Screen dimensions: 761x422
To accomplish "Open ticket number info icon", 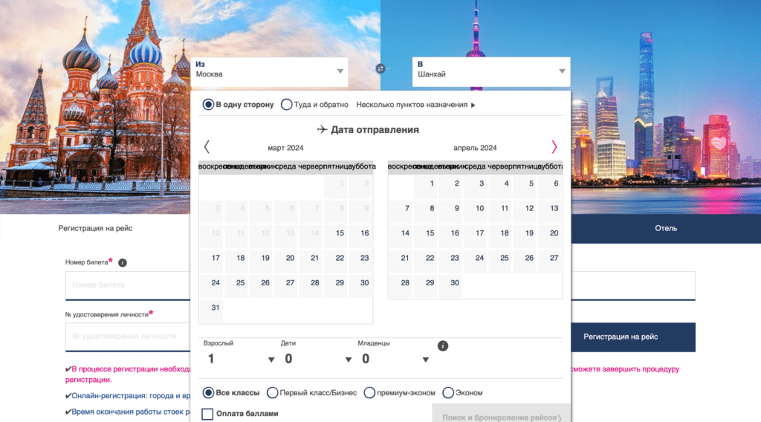I will 123,263.
